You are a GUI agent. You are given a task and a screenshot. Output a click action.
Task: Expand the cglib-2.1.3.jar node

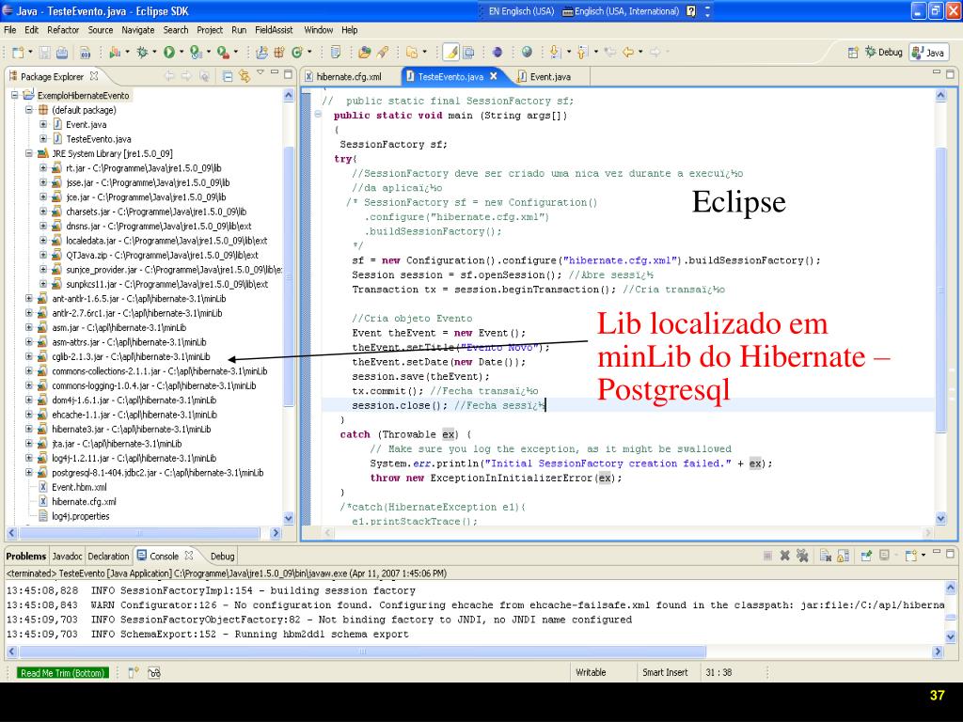coord(29,356)
